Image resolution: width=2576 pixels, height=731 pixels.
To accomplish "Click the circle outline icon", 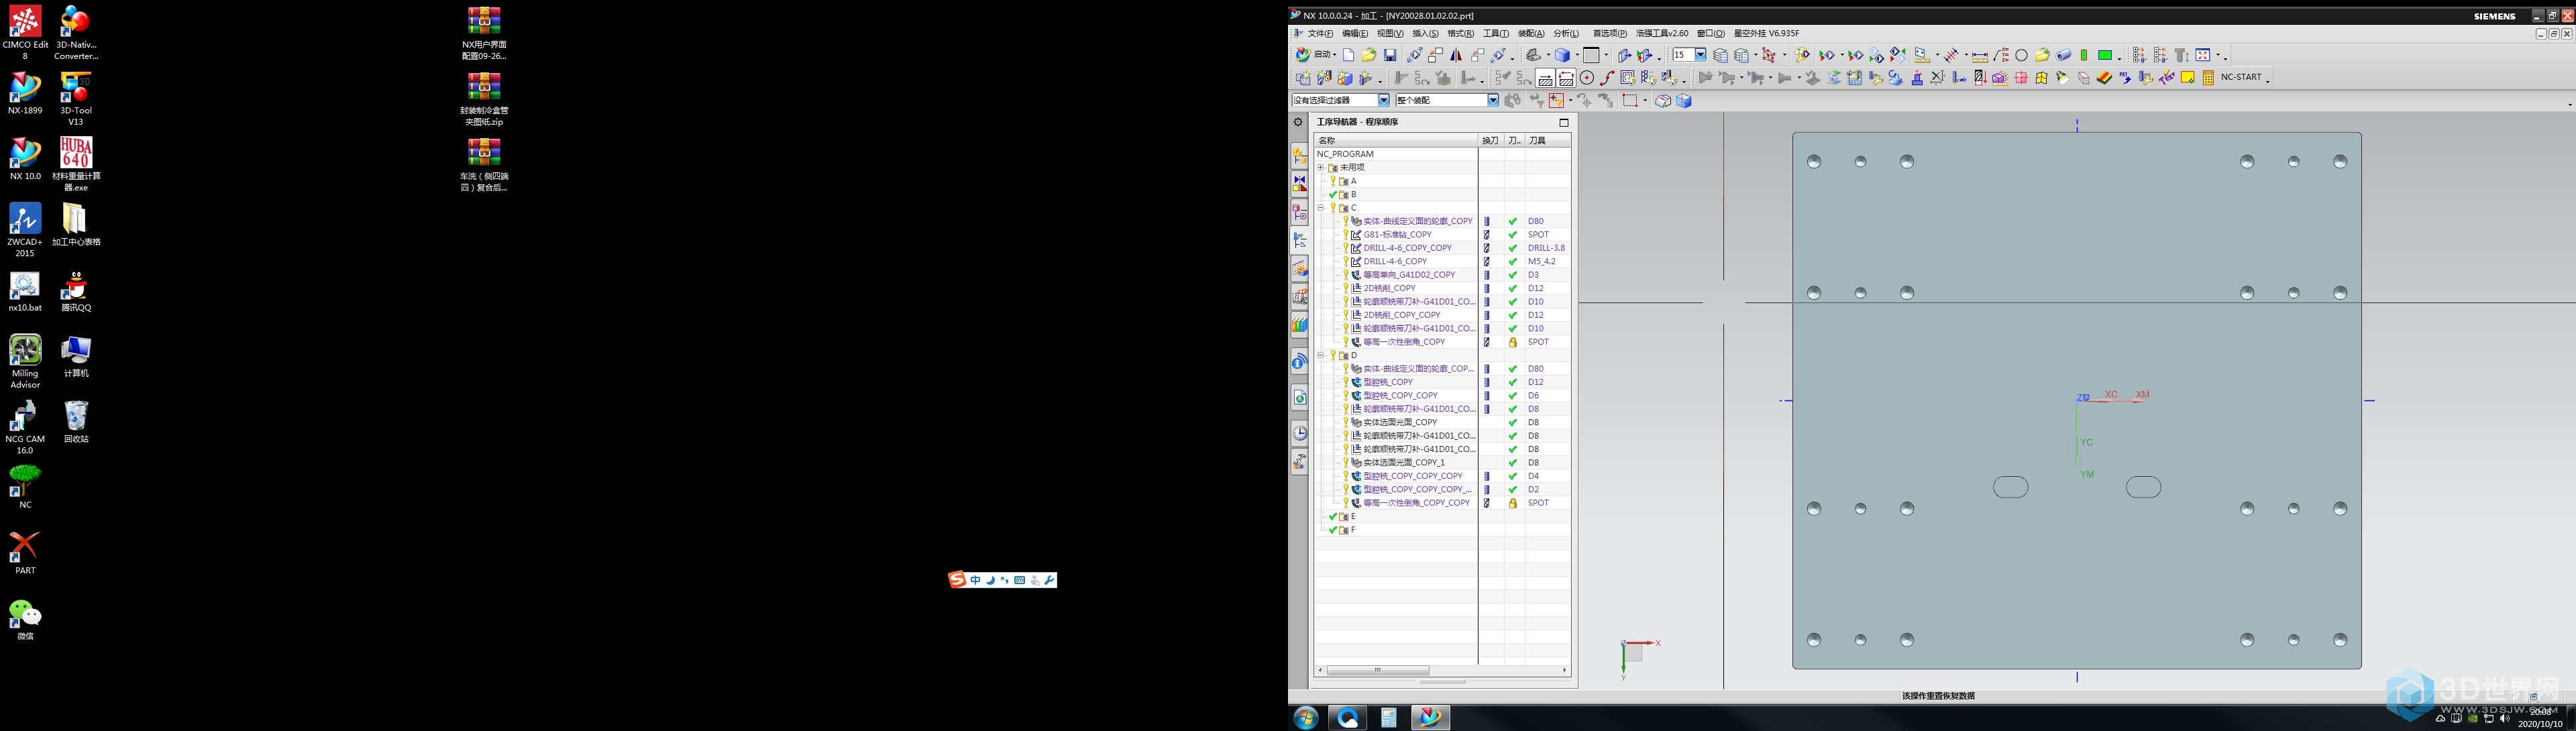I will pos(2021,55).
